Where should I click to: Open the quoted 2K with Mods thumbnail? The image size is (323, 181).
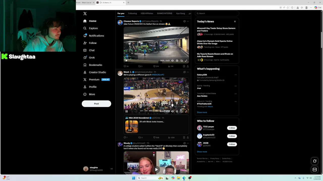[x=132, y=126]
